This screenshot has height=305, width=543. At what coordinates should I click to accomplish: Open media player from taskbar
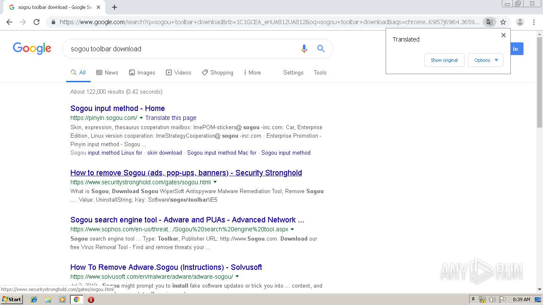coord(62,299)
